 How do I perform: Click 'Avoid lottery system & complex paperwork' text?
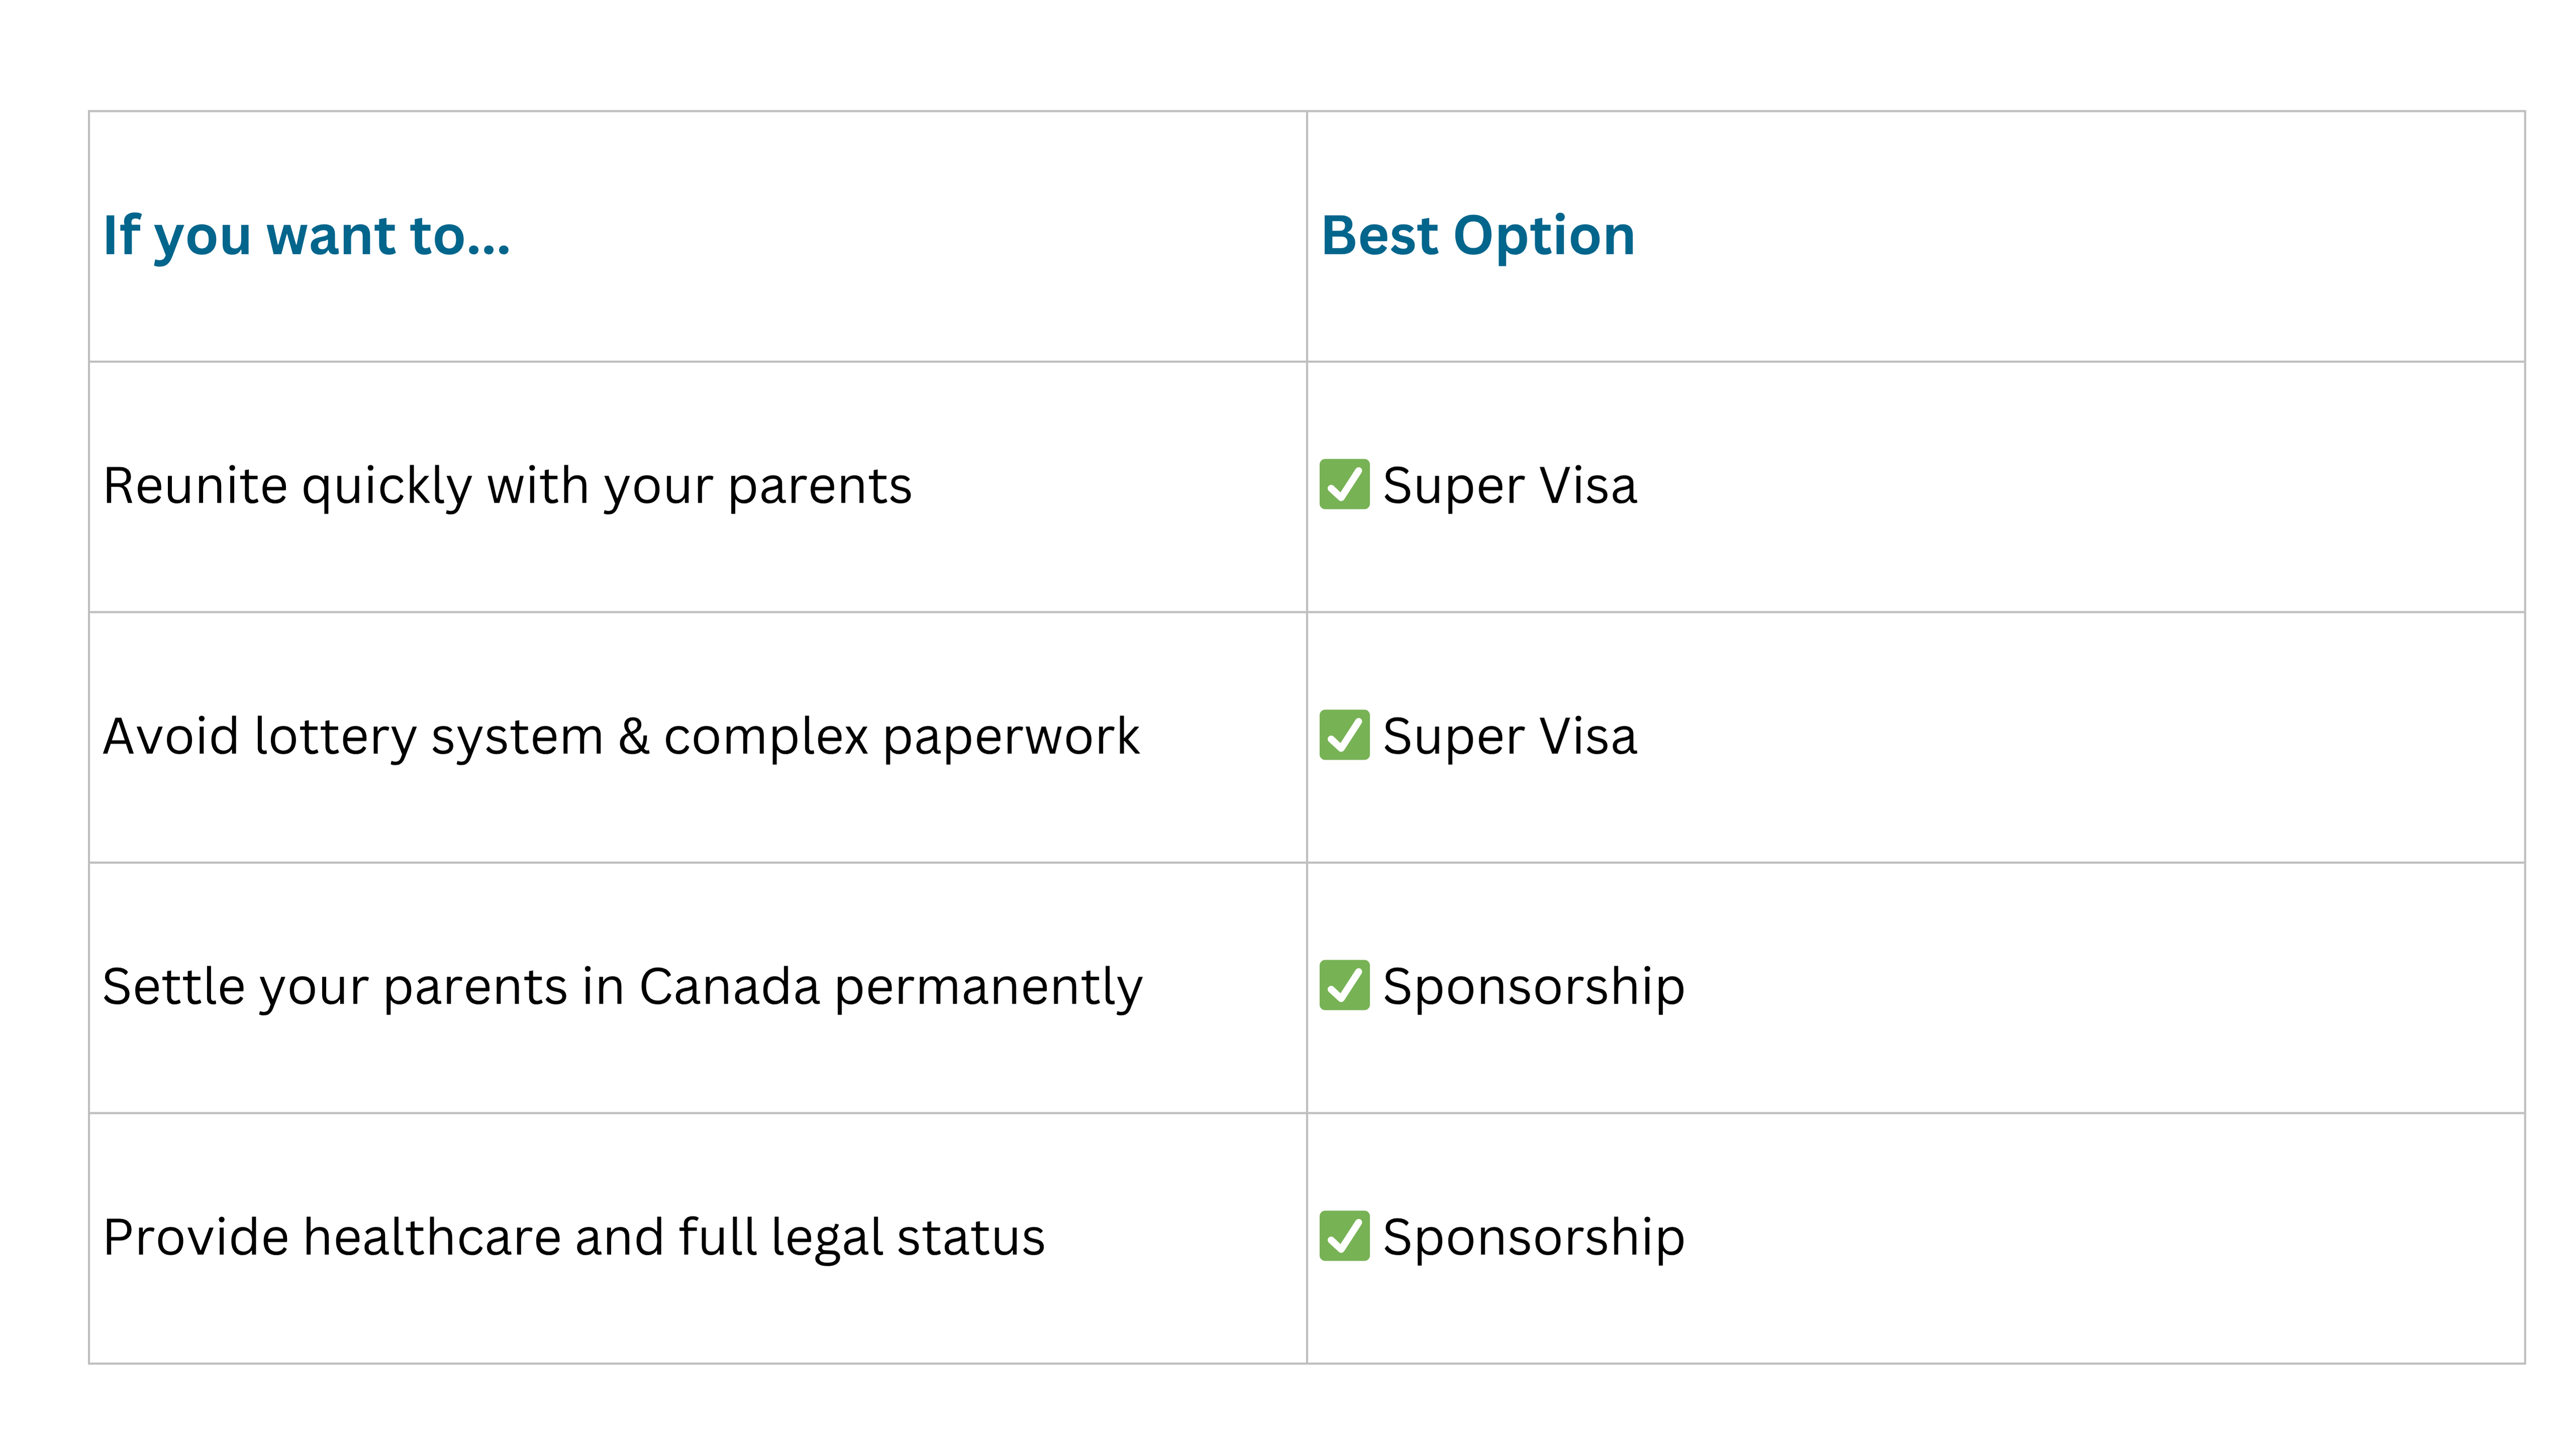tap(621, 737)
